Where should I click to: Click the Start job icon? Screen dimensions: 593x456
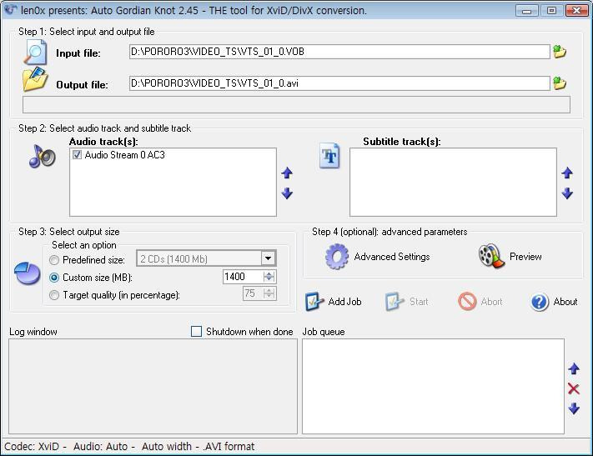pyautogui.click(x=394, y=301)
